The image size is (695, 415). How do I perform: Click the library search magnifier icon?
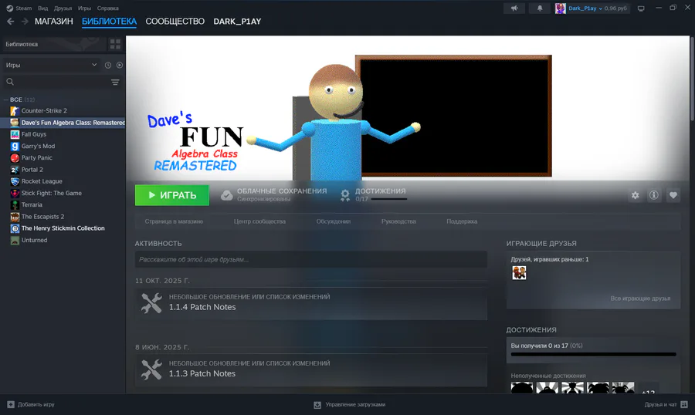(10, 82)
